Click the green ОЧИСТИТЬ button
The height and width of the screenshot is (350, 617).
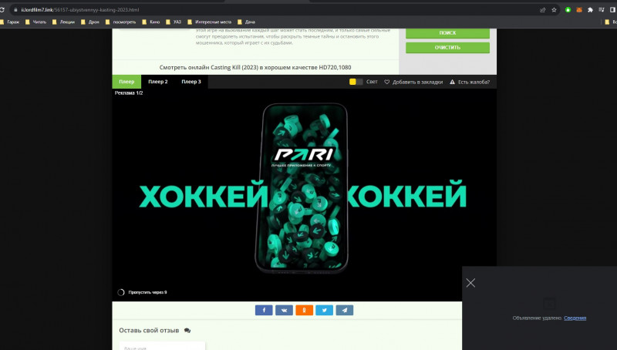click(447, 48)
